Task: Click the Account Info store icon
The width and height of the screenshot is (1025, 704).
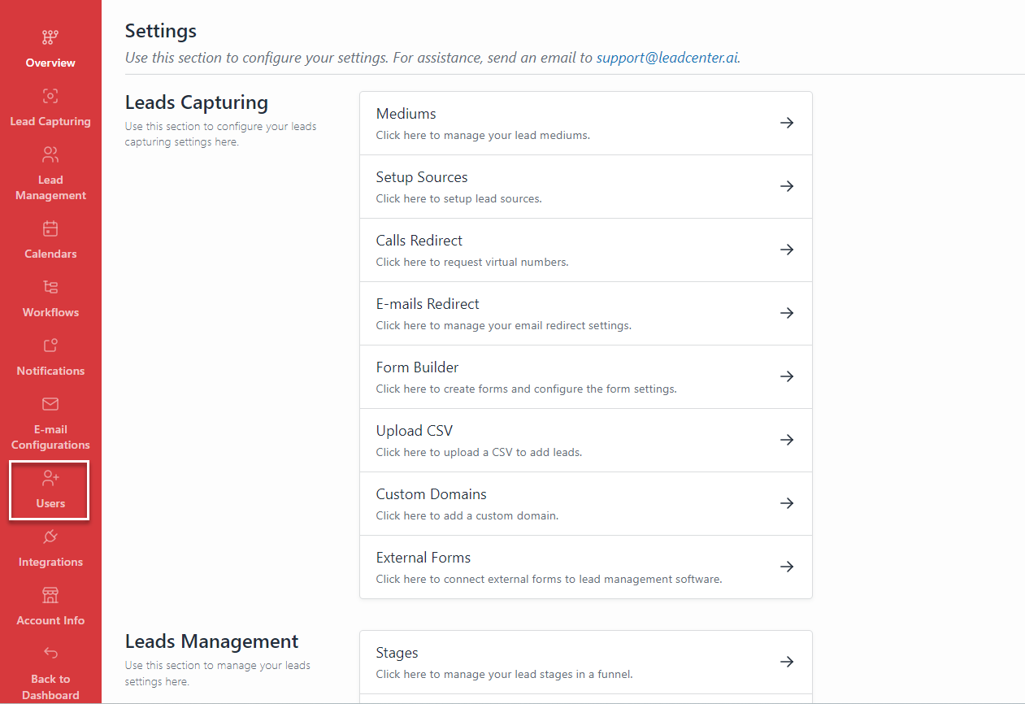Action: coord(50,595)
